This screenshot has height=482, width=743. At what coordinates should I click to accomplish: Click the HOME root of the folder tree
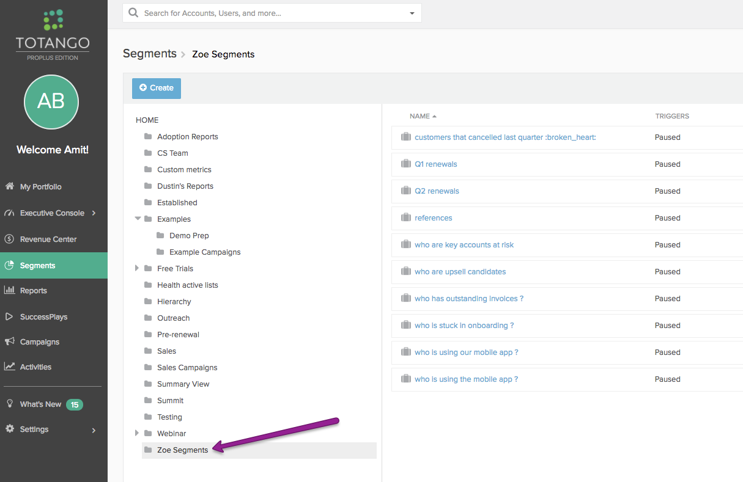tap(147, 120)
